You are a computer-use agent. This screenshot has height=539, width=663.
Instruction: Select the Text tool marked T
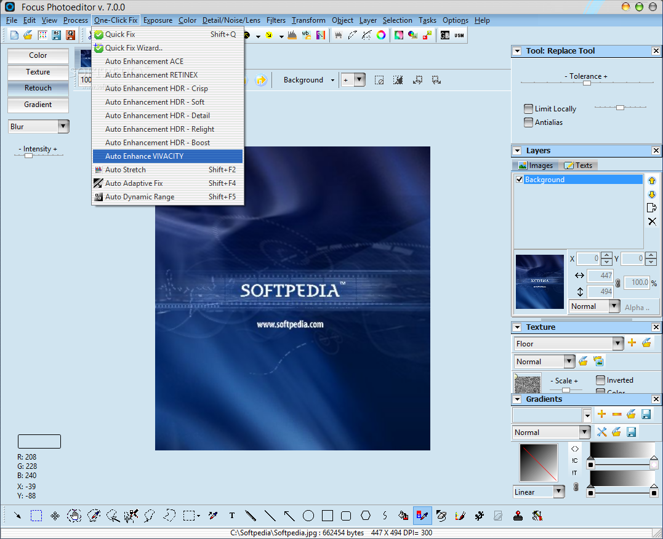point(231,516)
